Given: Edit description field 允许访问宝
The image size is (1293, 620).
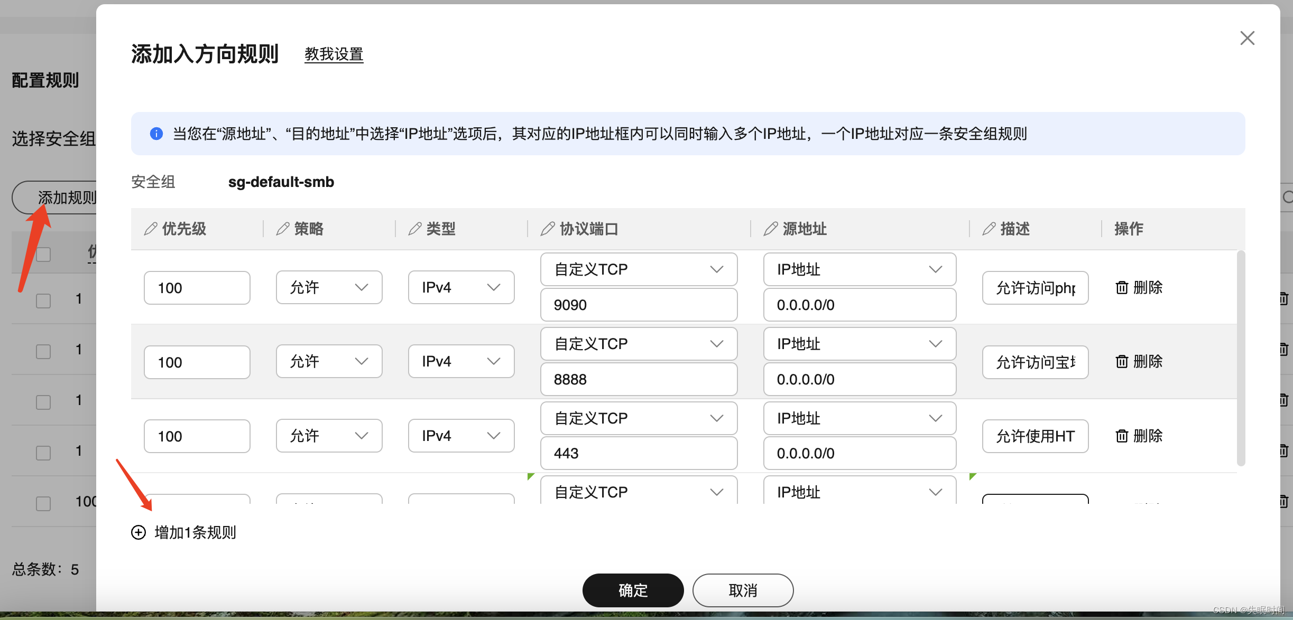Looking at the screenshot, I should 1036,362.
